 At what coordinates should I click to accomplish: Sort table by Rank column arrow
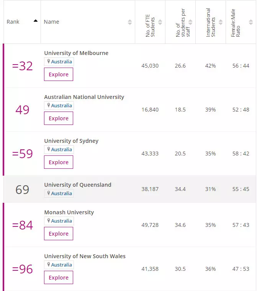(x=36, y=21)
